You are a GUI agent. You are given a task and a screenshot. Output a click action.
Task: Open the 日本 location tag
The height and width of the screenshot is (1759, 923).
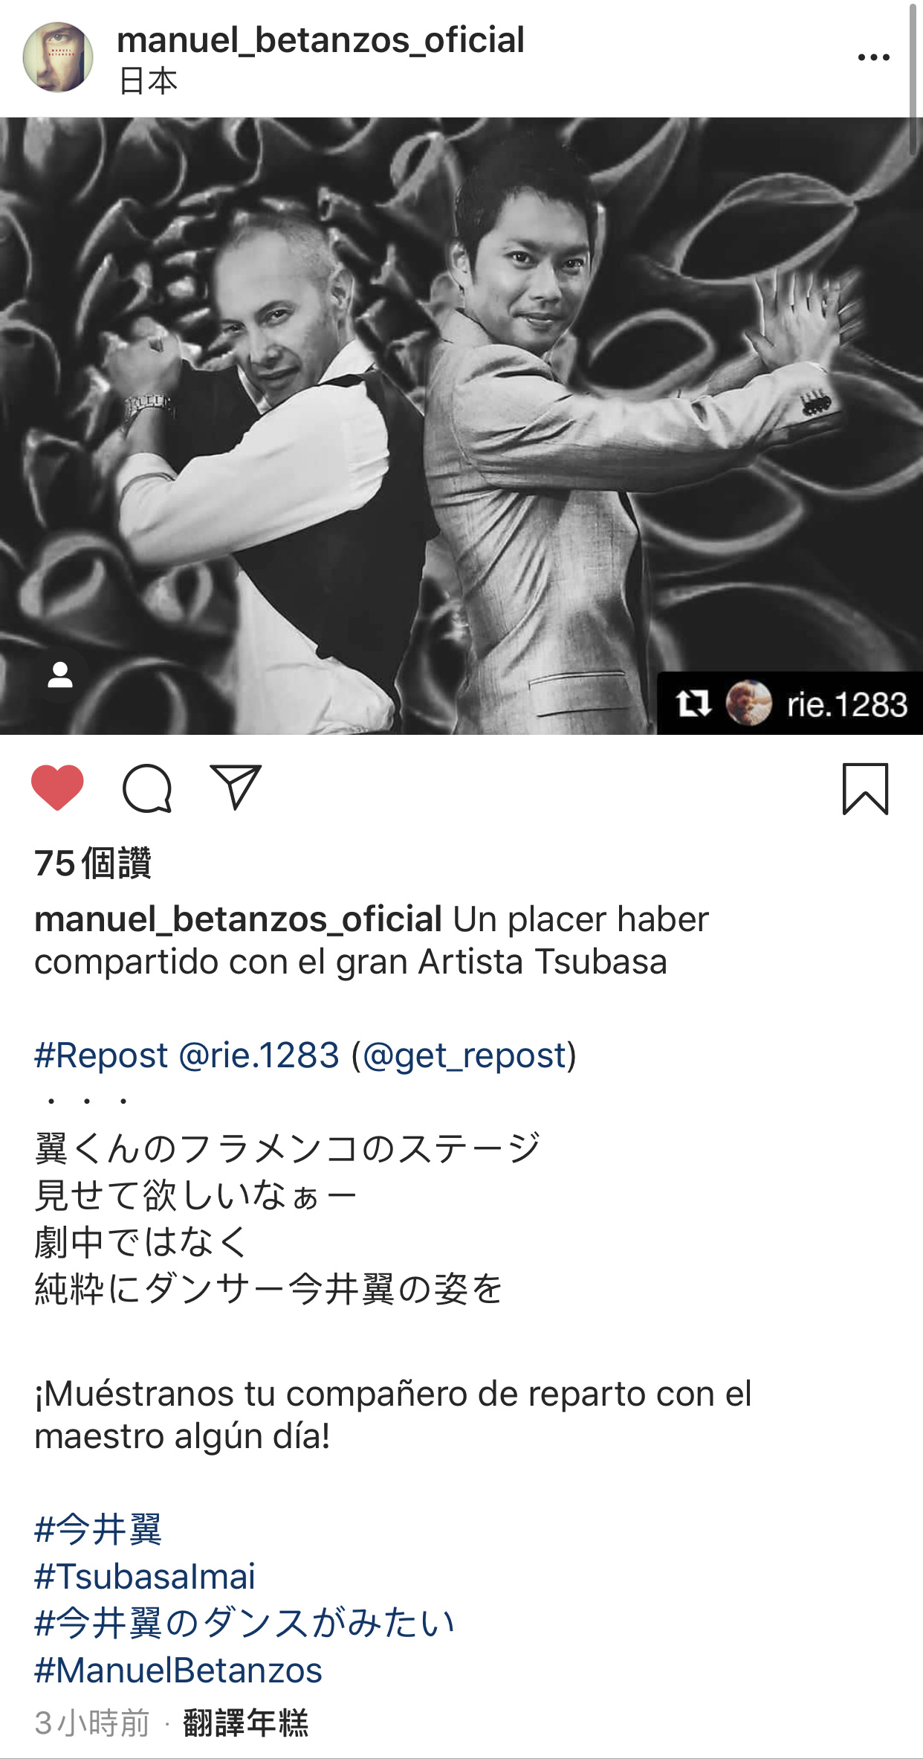[148, 80]
